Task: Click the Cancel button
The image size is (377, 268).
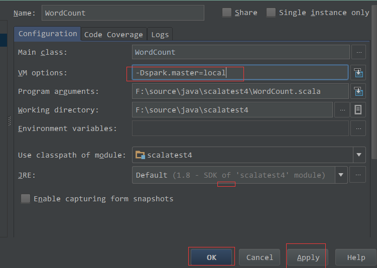Action: [260, 257]
